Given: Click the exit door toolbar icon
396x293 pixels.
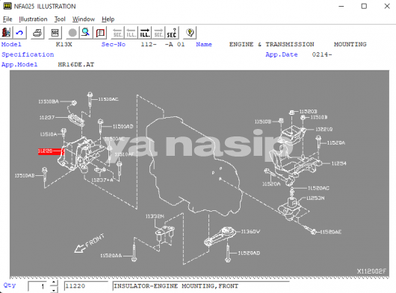Looking at the screenshot, I should [x=6, y=33].
